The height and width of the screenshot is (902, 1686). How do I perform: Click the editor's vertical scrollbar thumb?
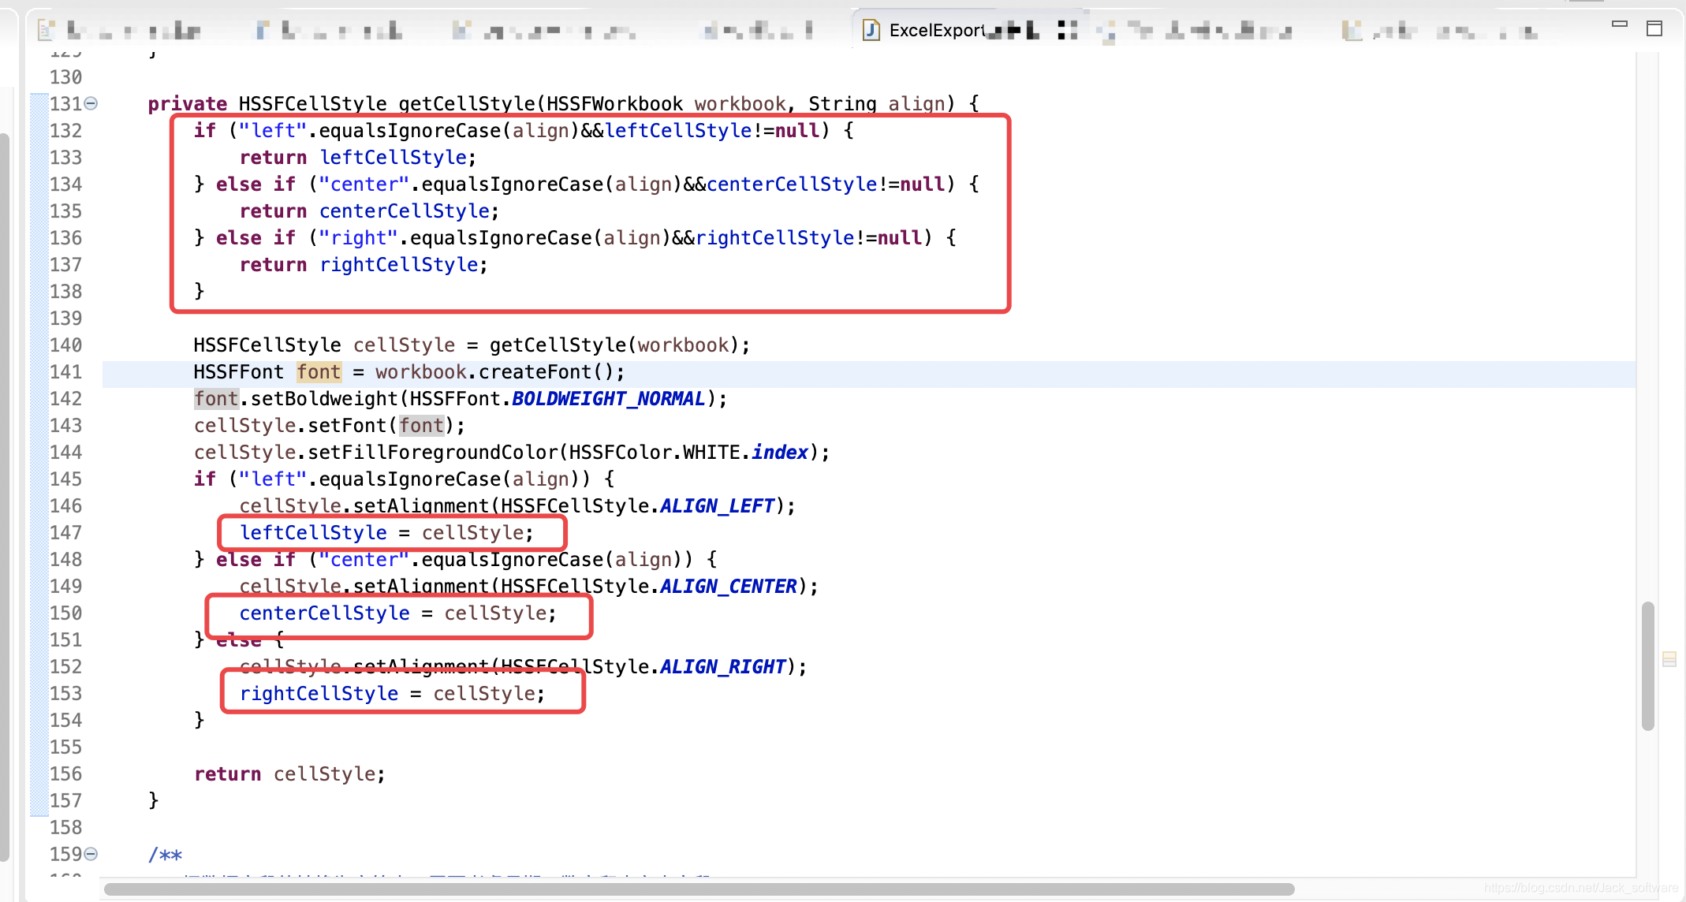coord(1647,666)
